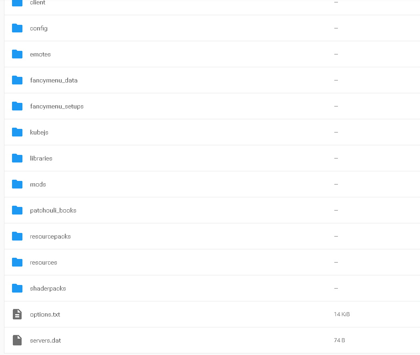The height and width of the screenshot is (355, 420).
Task: Click the 74 B size of servers.dat
Action: click(x=340, y=340)
